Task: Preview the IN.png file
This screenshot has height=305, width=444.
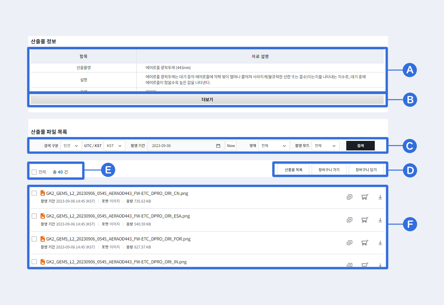Action: pos(349,265)
